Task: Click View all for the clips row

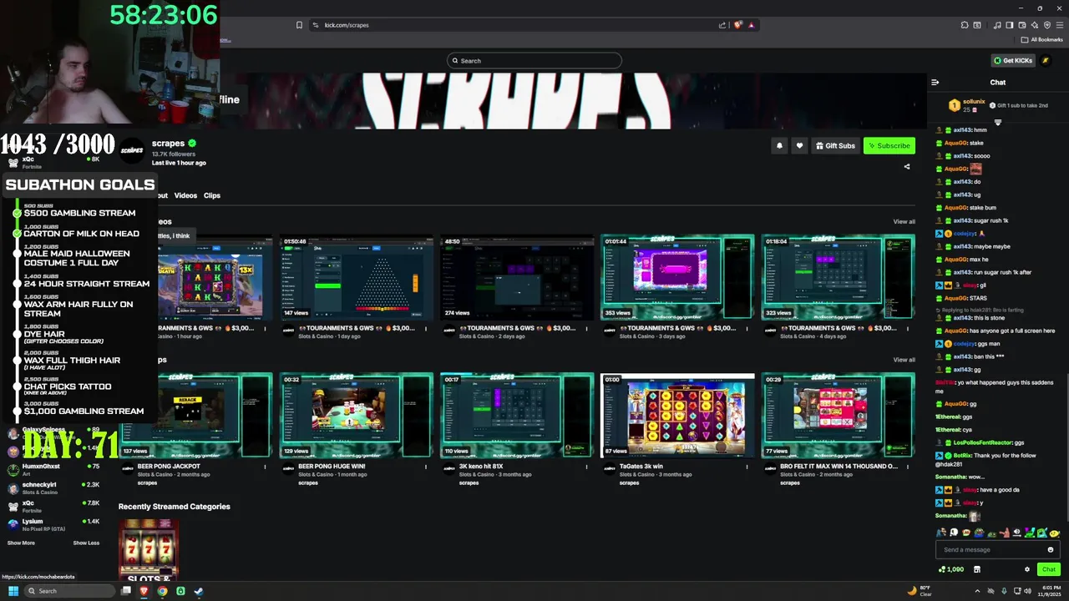Action: 904,360
